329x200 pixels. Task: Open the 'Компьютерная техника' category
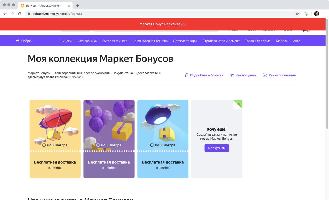pyautogui.click(x=150, y=41)
